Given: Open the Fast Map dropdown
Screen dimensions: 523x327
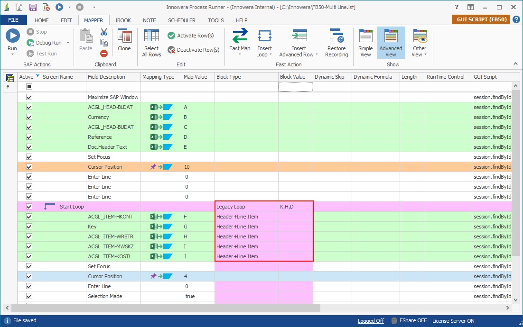Looking at the screenshot, I should [x=240, y=54].
